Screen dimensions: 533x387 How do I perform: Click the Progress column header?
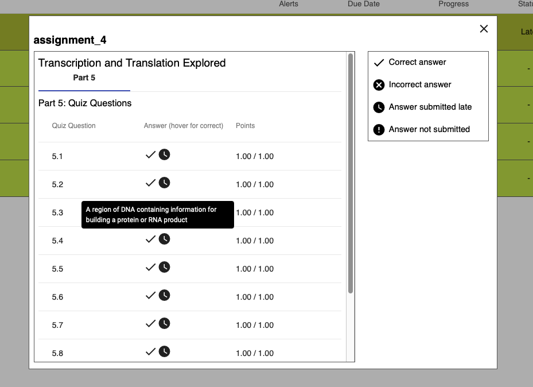[x=453, y=4]
